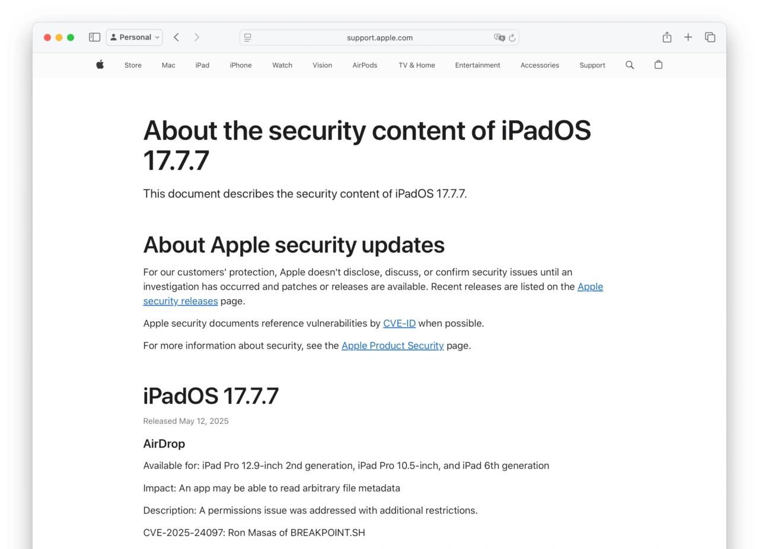
Task: Go back to the previous page
Action: [176, 37]
